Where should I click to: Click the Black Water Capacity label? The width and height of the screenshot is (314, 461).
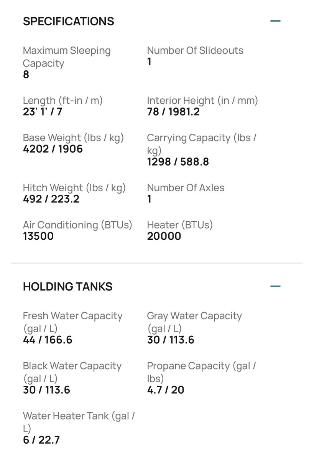point(72,372)
